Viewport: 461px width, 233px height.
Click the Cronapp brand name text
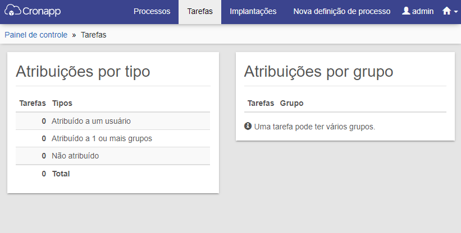[x=42, y=11]
